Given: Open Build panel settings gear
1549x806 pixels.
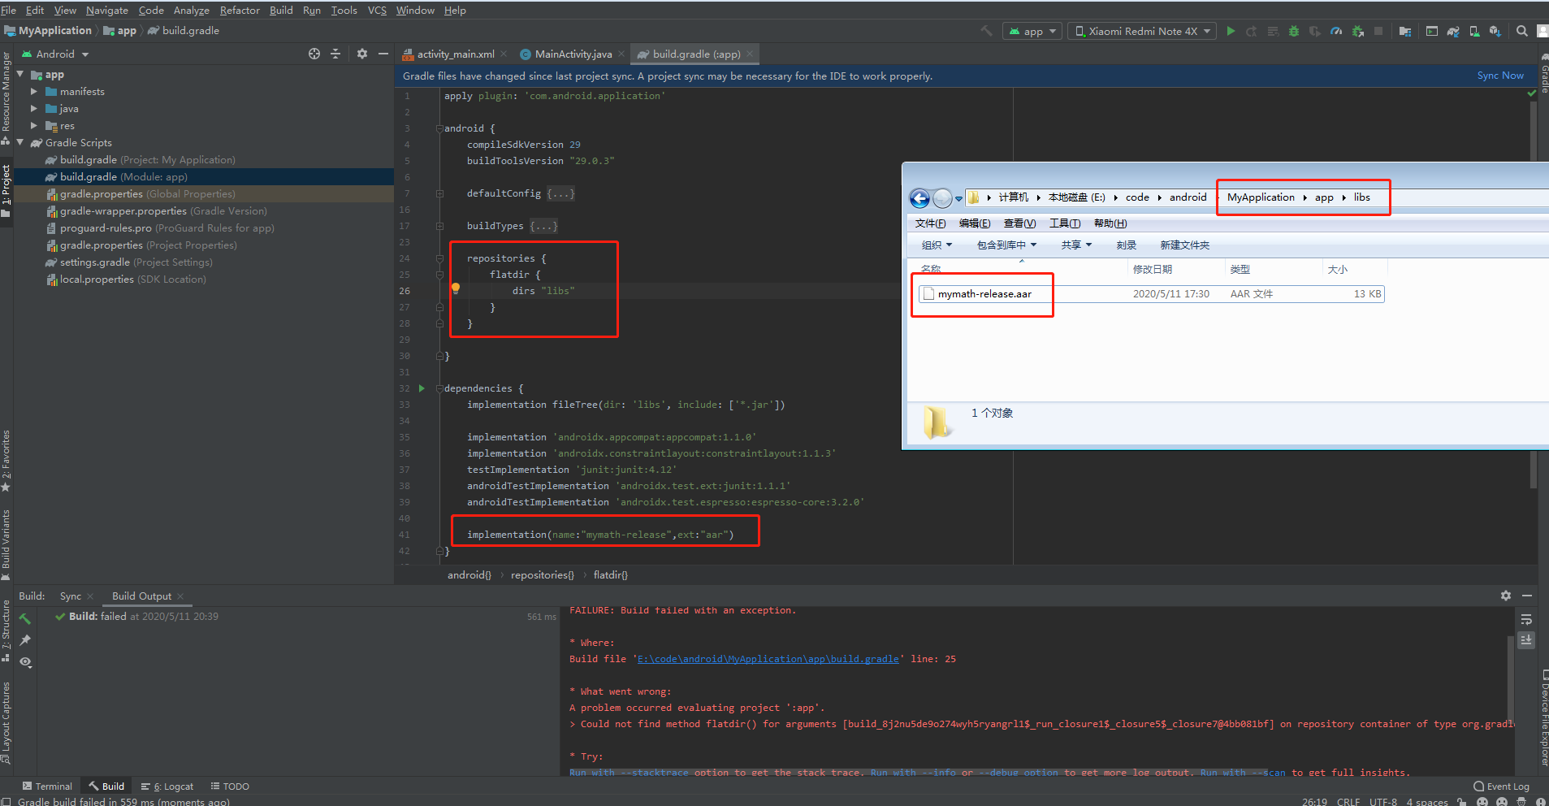Looking at the screenshot, I should [x=1506, y=596].
